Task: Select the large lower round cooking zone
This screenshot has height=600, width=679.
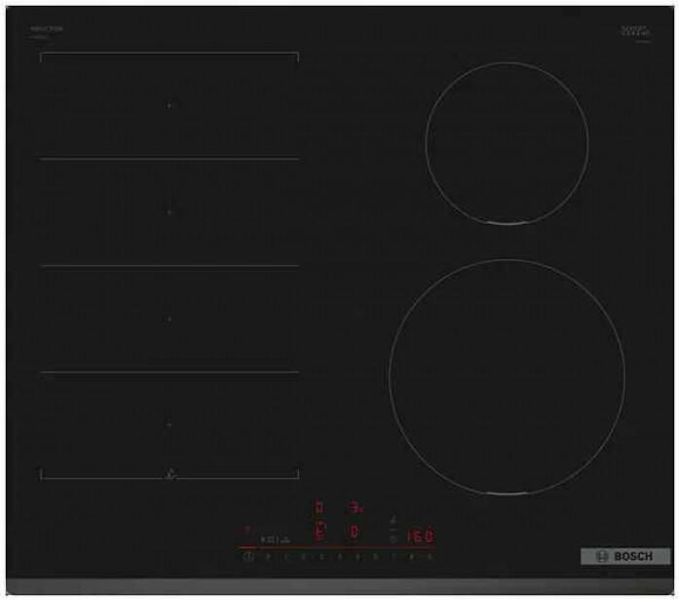Action: pos(508,377)
